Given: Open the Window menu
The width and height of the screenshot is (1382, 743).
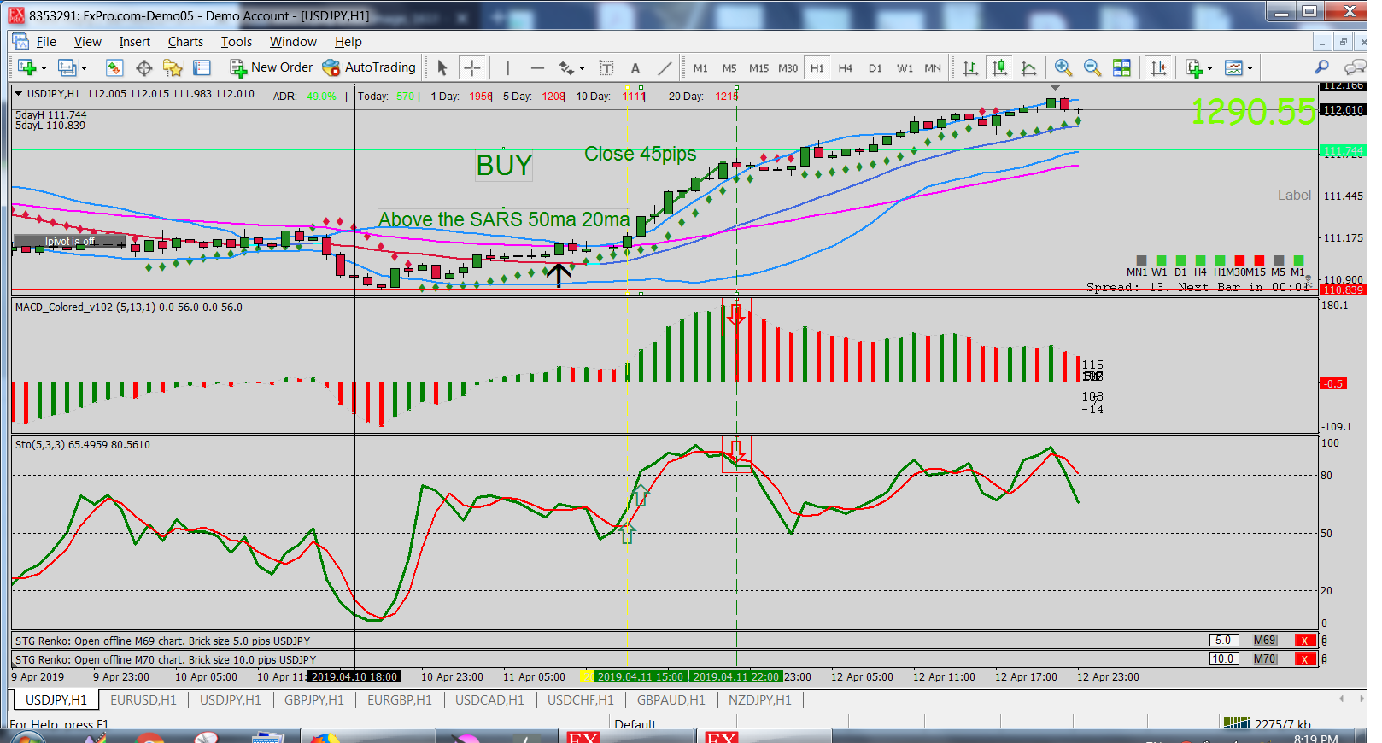Looking at the screenshot, I should tap(293, 42).
